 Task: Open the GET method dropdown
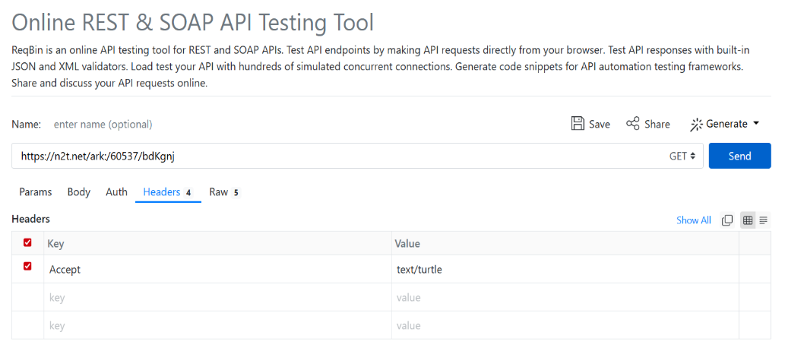pos(682,157)
